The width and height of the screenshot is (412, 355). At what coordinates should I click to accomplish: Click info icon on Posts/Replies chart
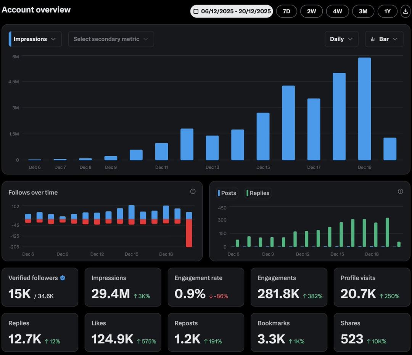point(400,192)
